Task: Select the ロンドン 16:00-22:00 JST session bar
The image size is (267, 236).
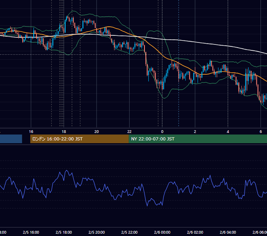Action: [x=79, y=139]
